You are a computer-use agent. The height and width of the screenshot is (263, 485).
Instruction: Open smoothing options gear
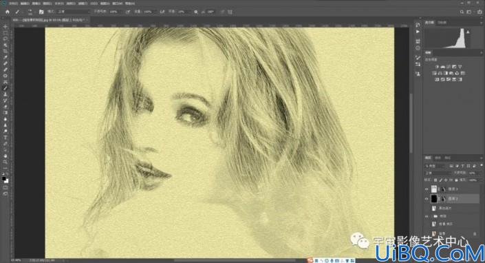(196, 12)
